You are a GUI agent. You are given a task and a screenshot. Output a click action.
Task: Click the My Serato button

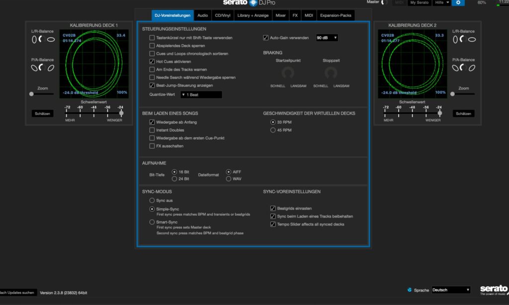420,3
